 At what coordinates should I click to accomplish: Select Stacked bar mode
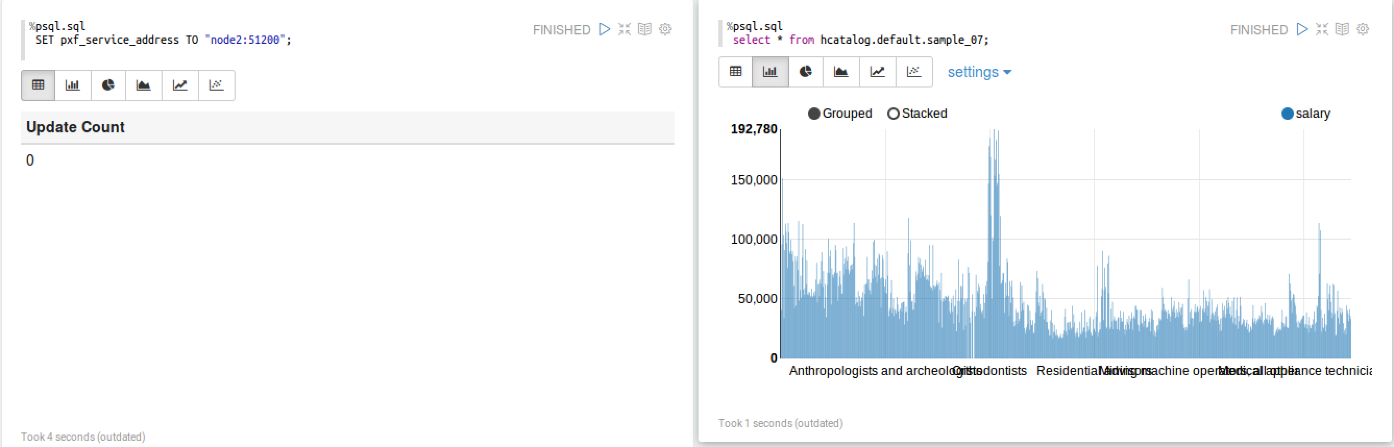pyautogui.click(x=894, y=114)
